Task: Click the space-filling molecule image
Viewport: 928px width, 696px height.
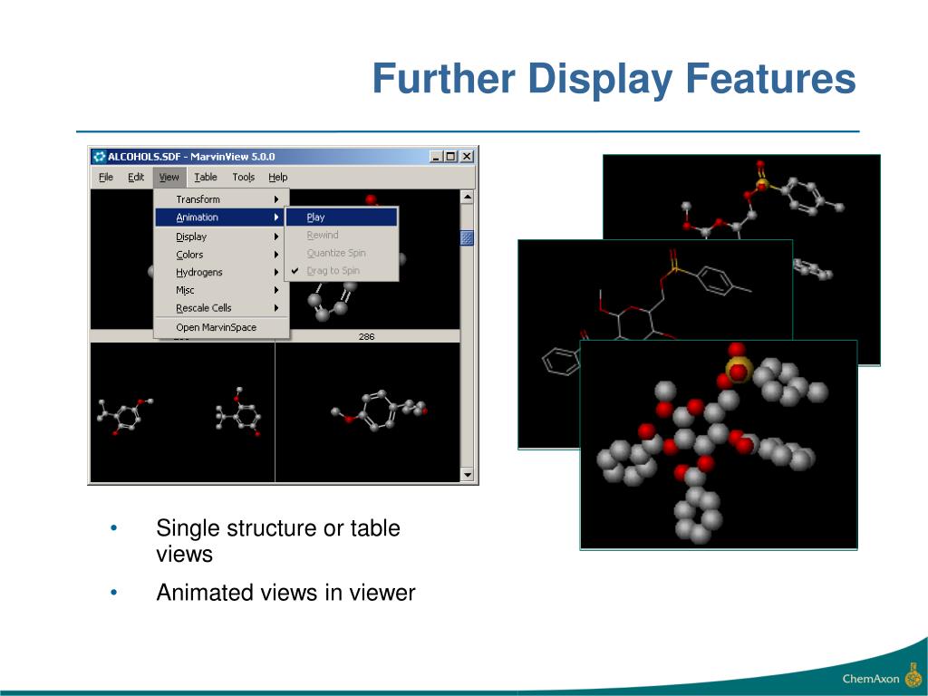Action: (x=719, y=445)
